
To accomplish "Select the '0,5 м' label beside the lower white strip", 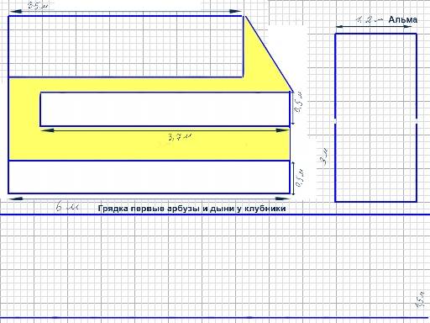I will click(x=300, y=178).
